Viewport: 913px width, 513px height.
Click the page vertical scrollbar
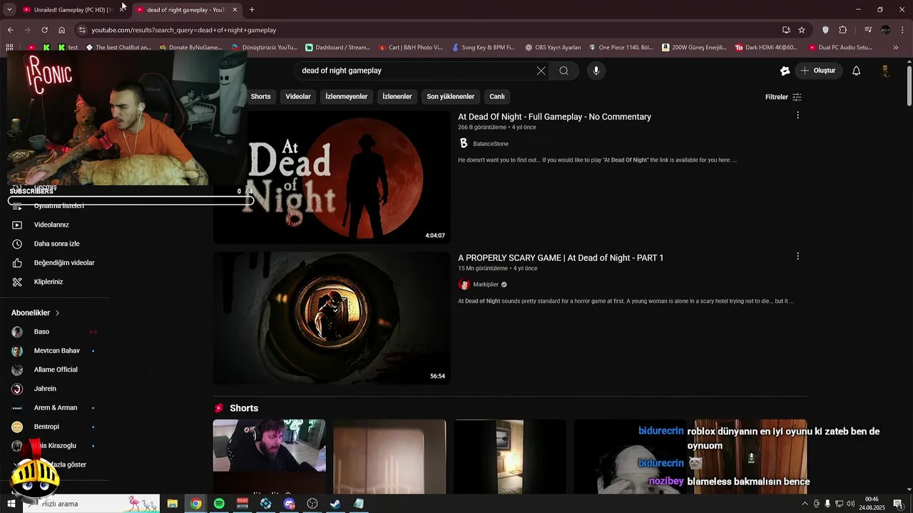909,85
